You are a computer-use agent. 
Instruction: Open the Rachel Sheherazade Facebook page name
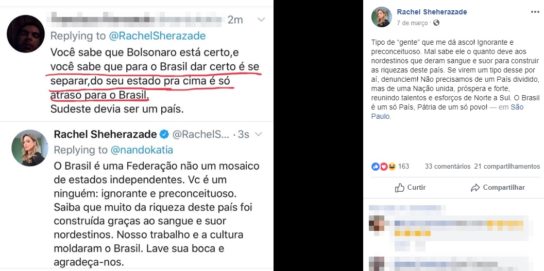432,12
